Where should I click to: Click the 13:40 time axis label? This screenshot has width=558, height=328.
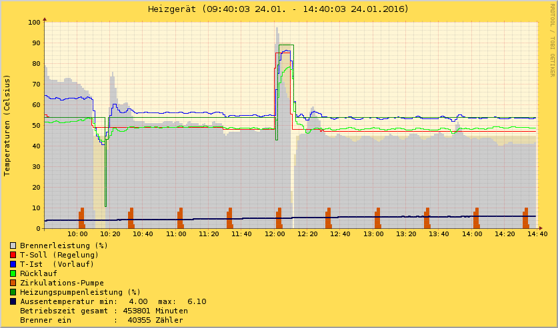pyautogui.click(x=439, y=234)
